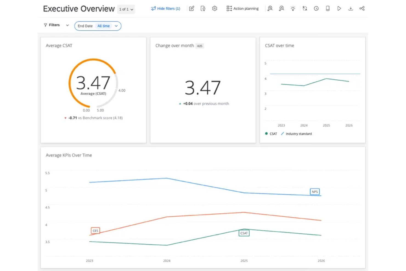Click Hide filters (1) link
This screenshot has height=271, width=406.
pyautogui.click(x=165, y=9)
